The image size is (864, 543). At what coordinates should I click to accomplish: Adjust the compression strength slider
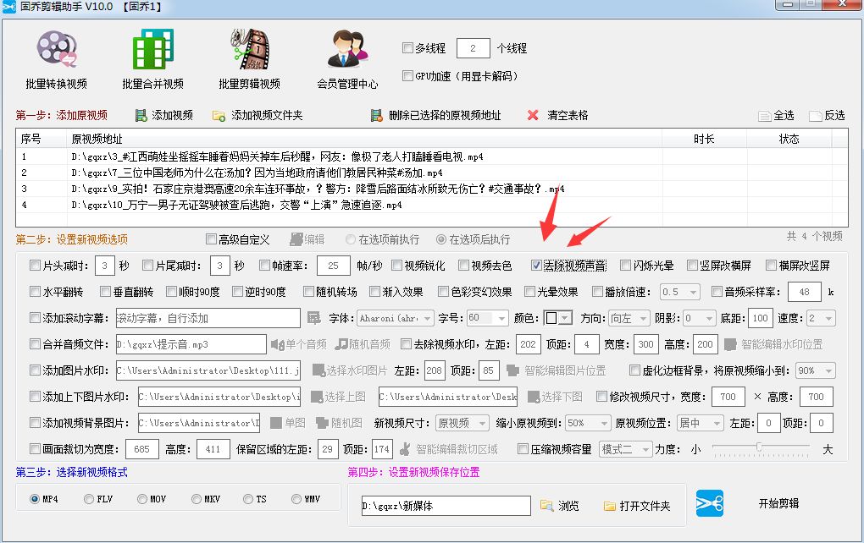(x=761, y=450)
